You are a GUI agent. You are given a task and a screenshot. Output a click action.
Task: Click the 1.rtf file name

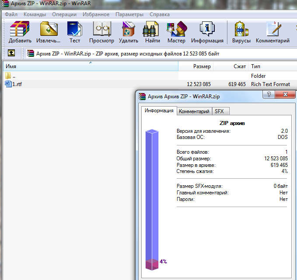[17, 84]
